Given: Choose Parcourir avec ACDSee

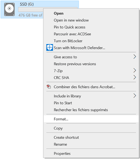Looking at the screenshot, I should click(91, 34).
